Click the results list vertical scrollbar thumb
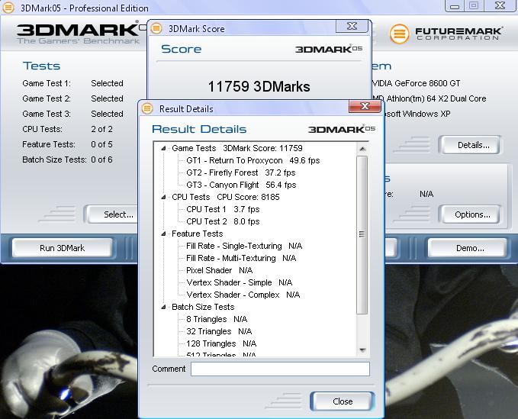Viewport: 518px width, 419px height. point(362,234)
